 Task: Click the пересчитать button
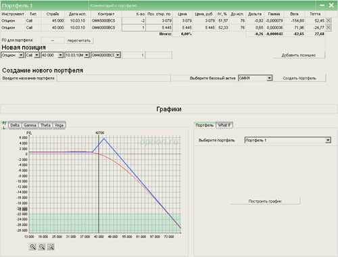(79, 41)
